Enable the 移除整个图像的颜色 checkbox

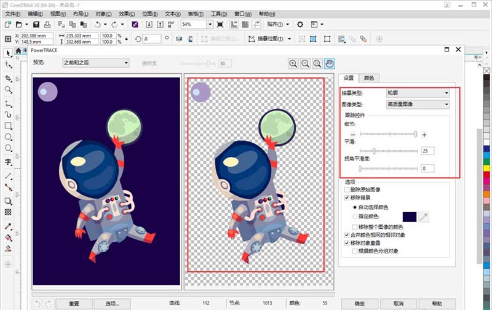tap(355, 227)
